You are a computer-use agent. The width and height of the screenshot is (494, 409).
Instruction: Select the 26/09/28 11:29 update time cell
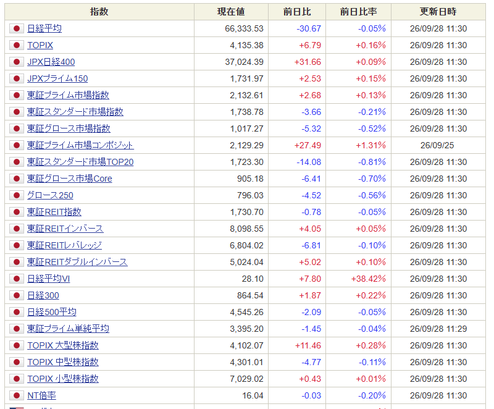[x=438, y=329]
